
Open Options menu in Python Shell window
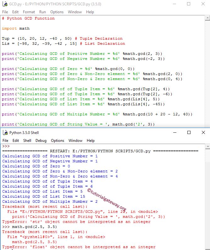(x=58, y=141)
